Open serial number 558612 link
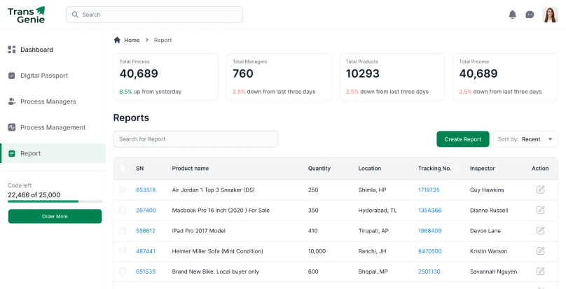The width and height of the screenshot is (566, 289). [146, 231]
